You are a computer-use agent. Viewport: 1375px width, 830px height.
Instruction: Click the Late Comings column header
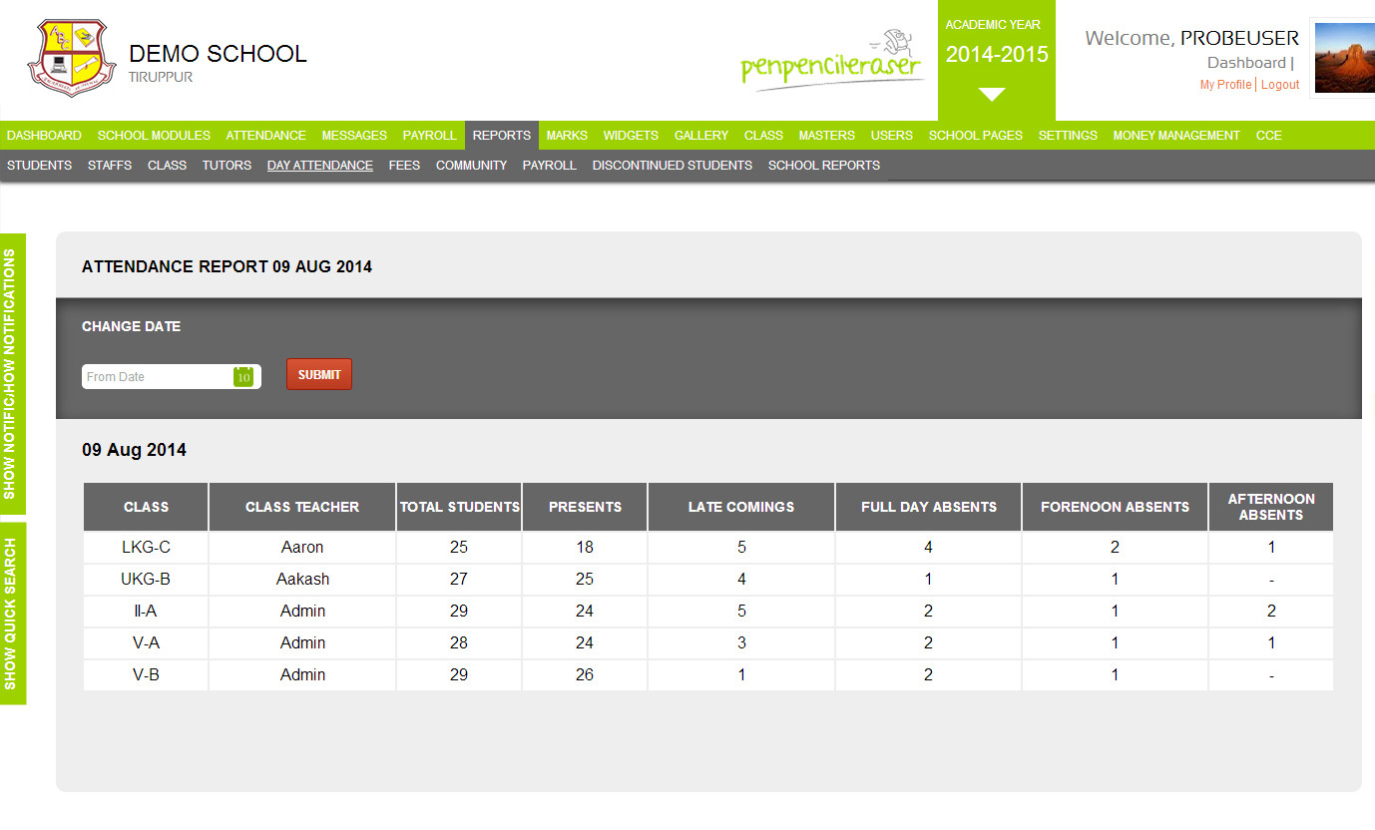click(x=740, y=507)
